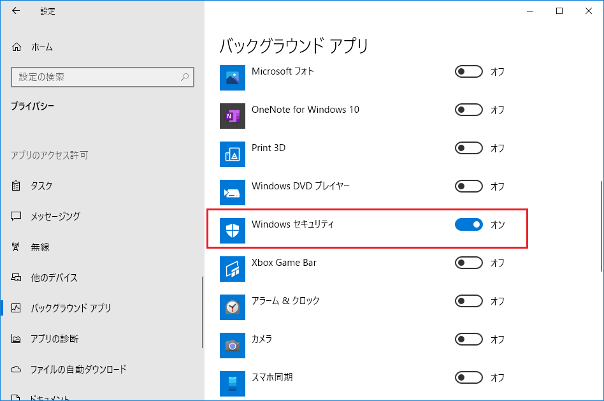Screen dimensions: 604x401
Task: Click the 他のデバイス devices icon
Action: click(16, 277)
